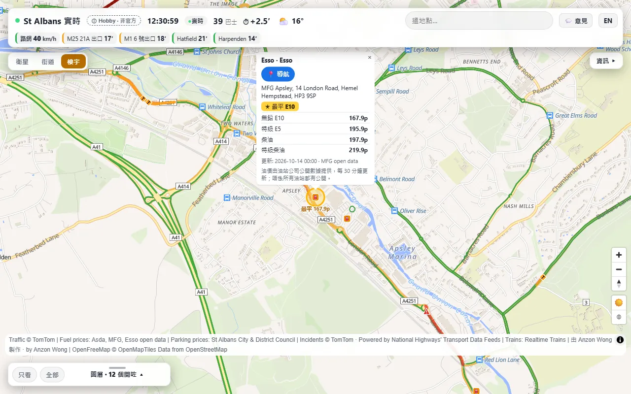This screenshot has width=631, height=394.
Task: Click the 實時 live status pill
Action: 196,21
